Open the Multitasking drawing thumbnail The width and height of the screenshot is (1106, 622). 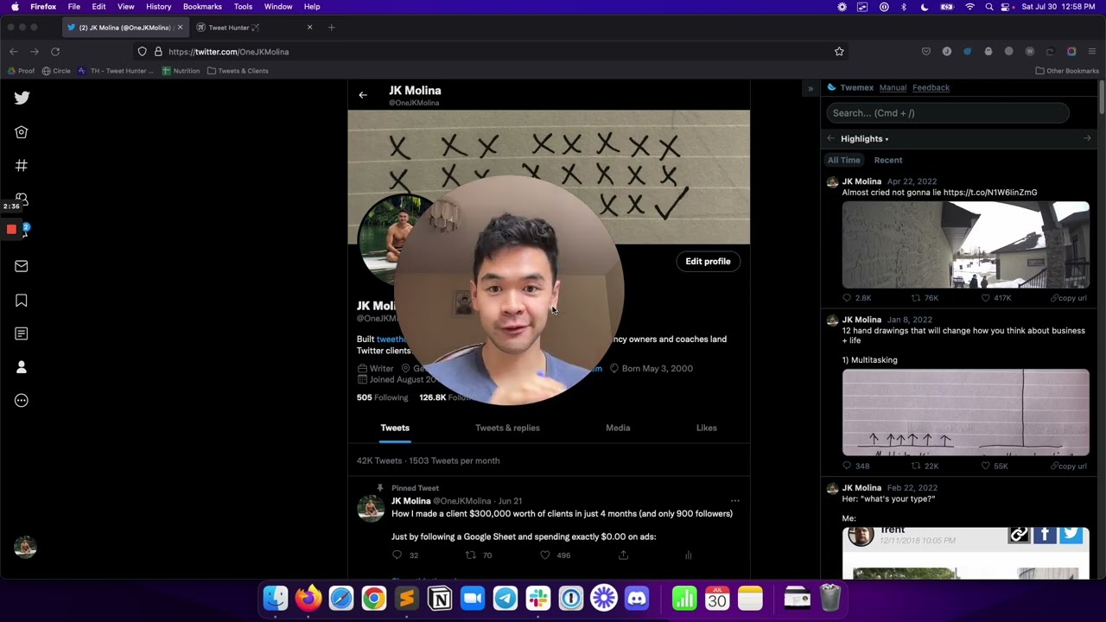[966, 413]
